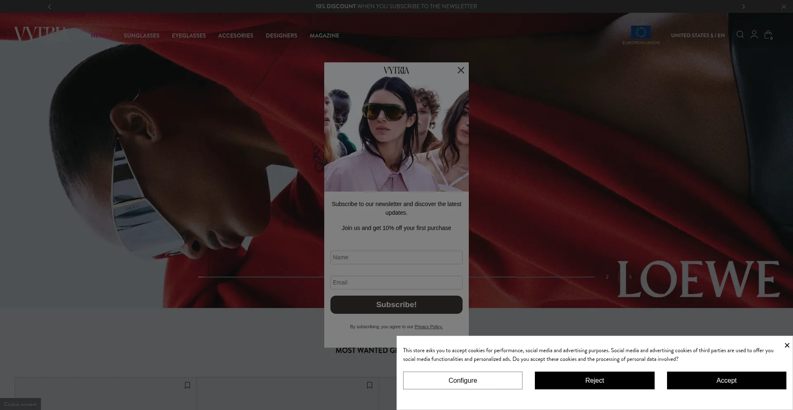The height and width of the screenshot is (410, 793).
Task: Open the Eyeglasses menu
Action: (189, 36)
